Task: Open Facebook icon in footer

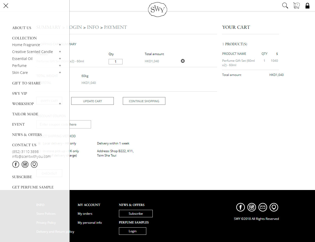Action: tap(240, 207)
